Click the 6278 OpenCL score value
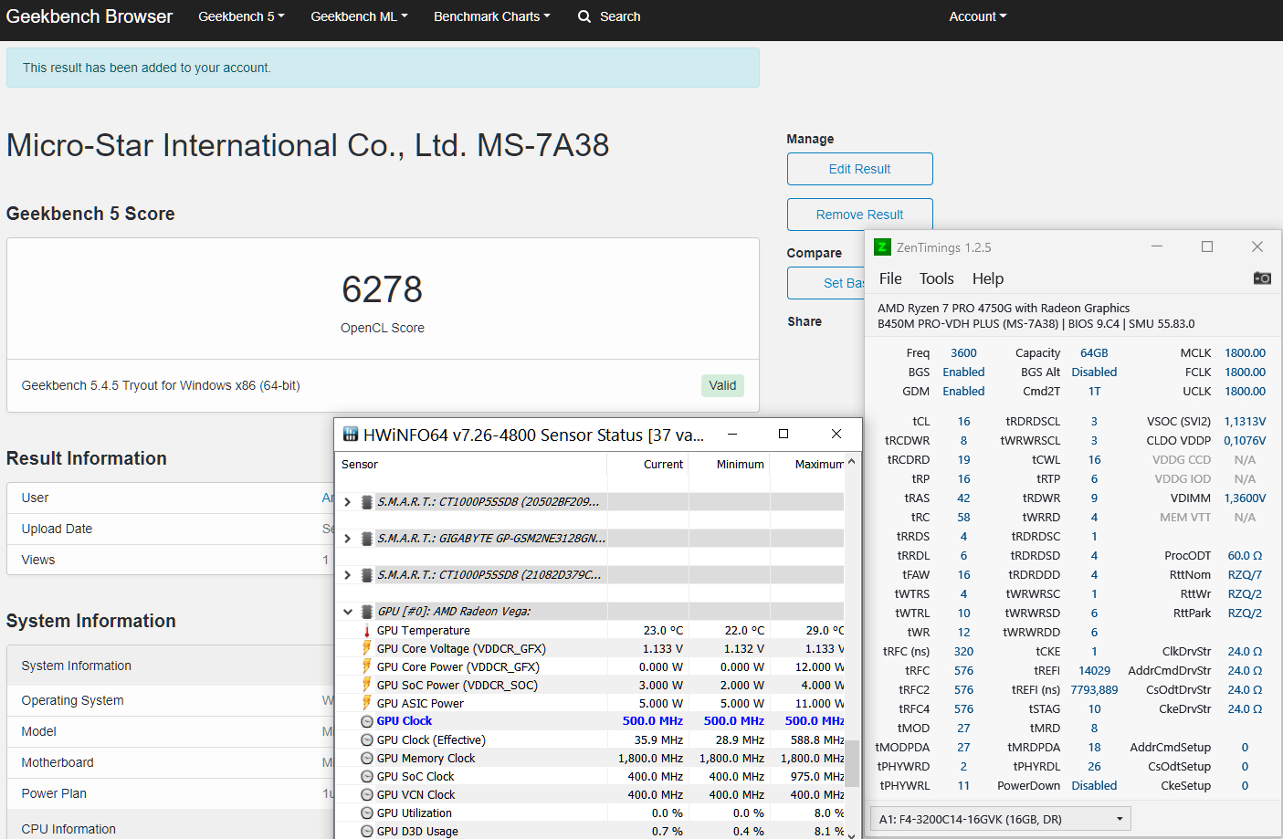This screenshot has height=839, width=1283. point(383,289)
